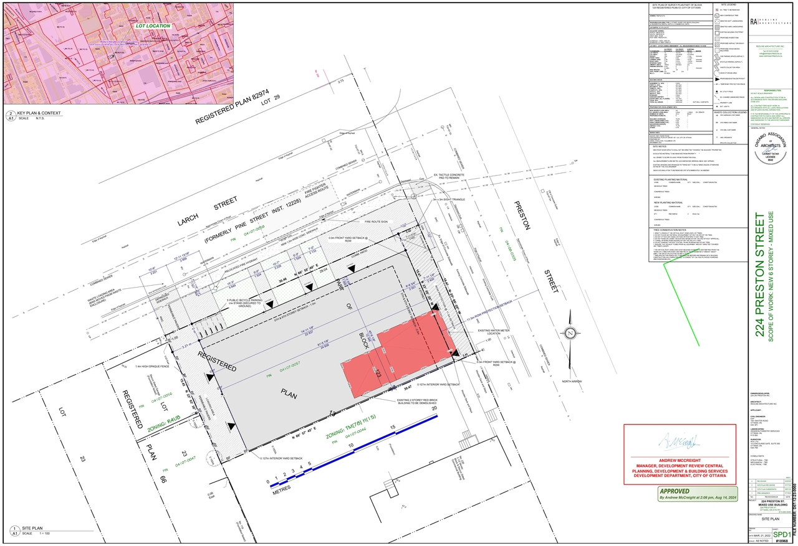Click the 1.6m HIGH OPAQUE FENCE label
Viewport: 798px width, 546px height.
pyautogui.click(x=153, y=367)
